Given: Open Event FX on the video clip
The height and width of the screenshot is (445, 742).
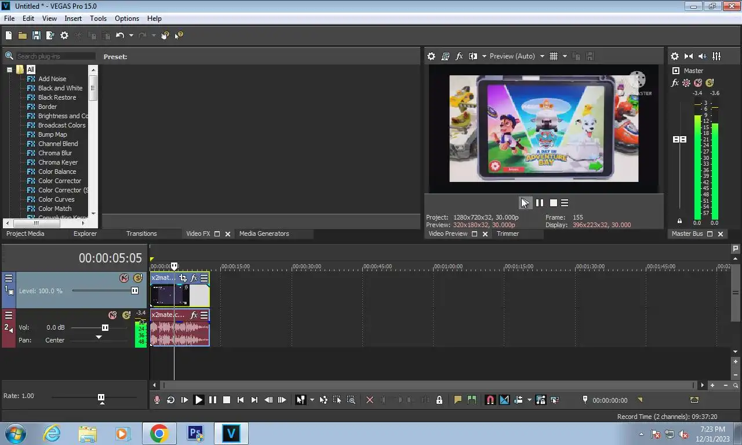Looking at the screenshot, I should pos(194,278).
